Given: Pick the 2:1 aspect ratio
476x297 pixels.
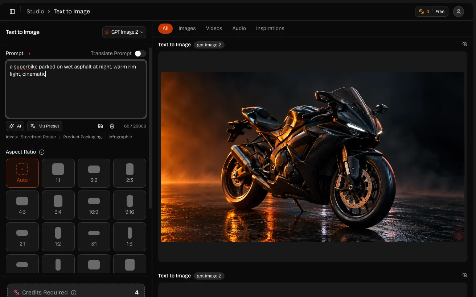Looking at the screenshot, I should pyautogui.click(x=22, y=237).
